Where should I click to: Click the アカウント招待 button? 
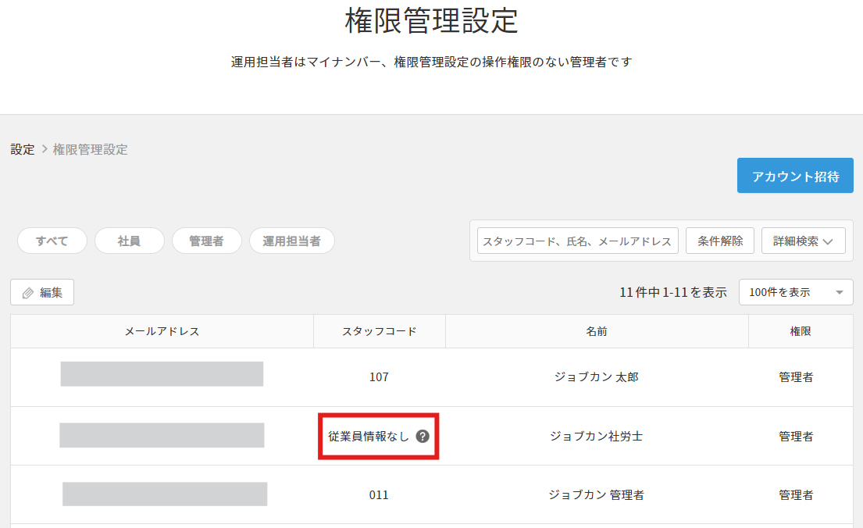point(795,176)
